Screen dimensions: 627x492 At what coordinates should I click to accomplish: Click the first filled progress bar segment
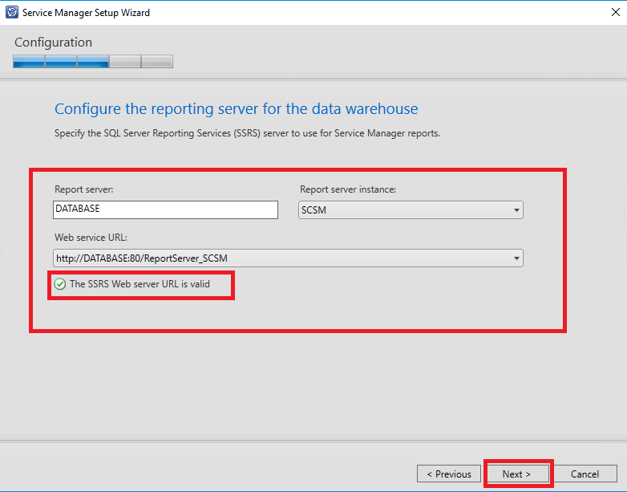coord(29,62)
